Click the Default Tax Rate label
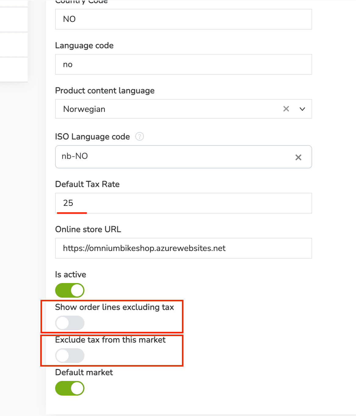The image size is (356, 416). [x=87, y=184]
